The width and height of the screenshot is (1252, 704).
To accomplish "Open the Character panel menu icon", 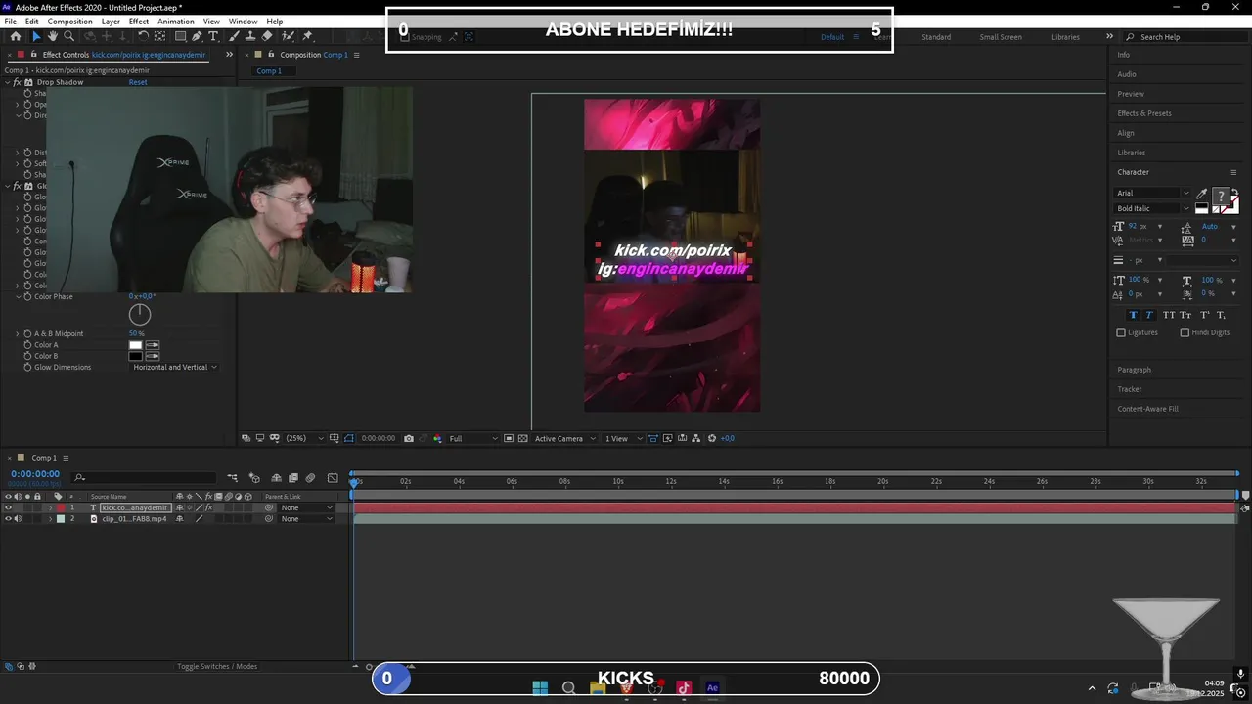I will click(x=1233, y=172).
